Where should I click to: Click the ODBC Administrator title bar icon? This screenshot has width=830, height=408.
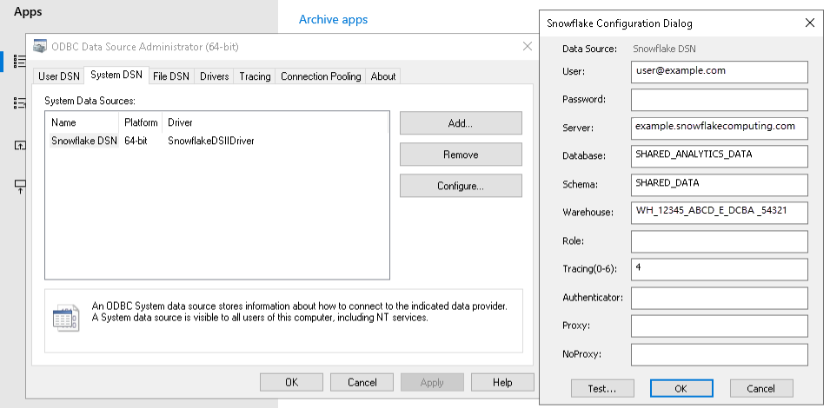coord(40,47)
